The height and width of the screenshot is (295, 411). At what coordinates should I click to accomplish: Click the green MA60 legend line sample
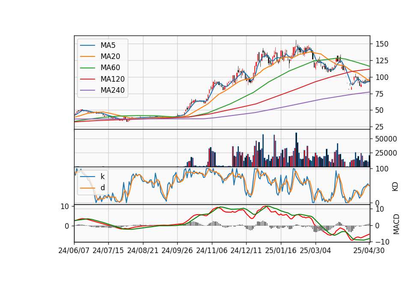pos(87,68)
